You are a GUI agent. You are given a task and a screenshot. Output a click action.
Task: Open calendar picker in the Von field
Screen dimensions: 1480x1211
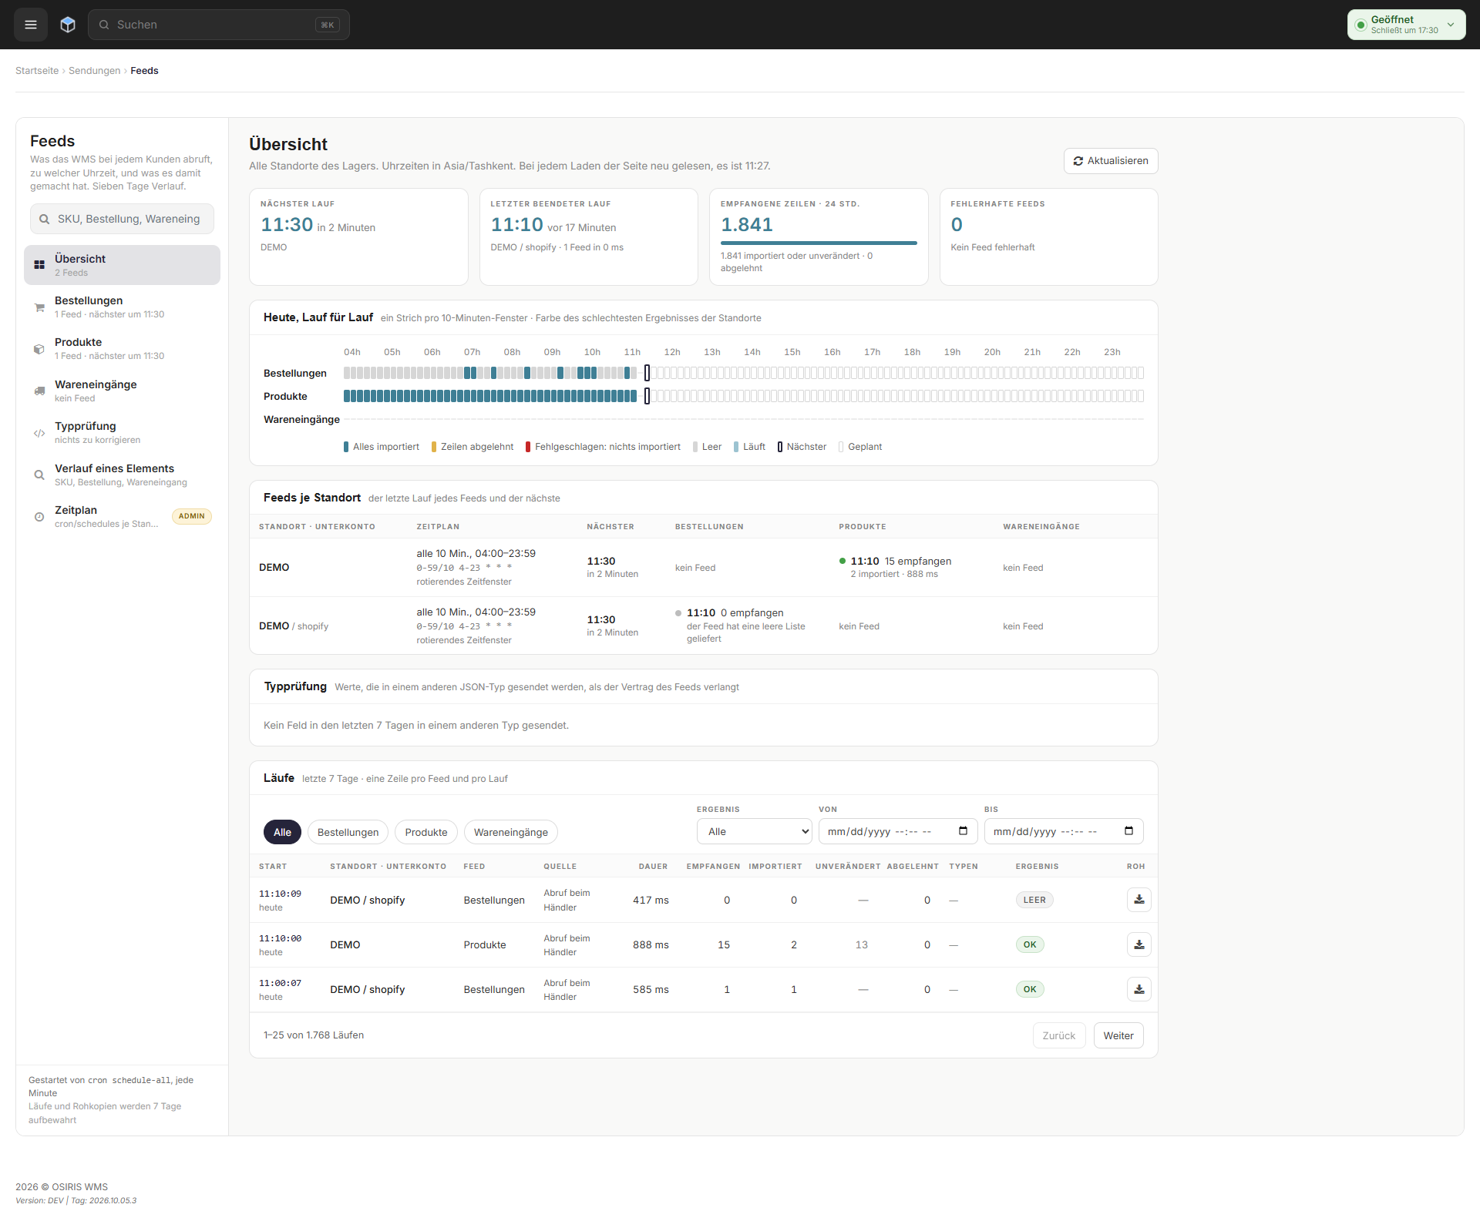tap(963, 831)
